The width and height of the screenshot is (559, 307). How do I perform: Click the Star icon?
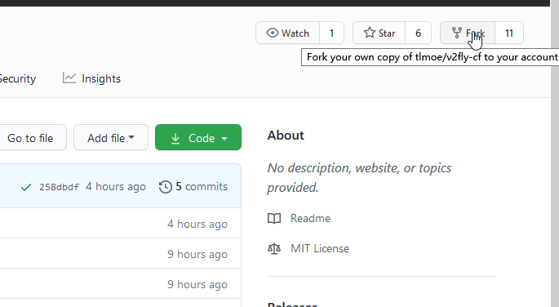(x=370, y=33)
